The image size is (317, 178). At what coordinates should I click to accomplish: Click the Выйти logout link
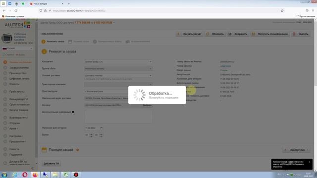coord(20,55)
